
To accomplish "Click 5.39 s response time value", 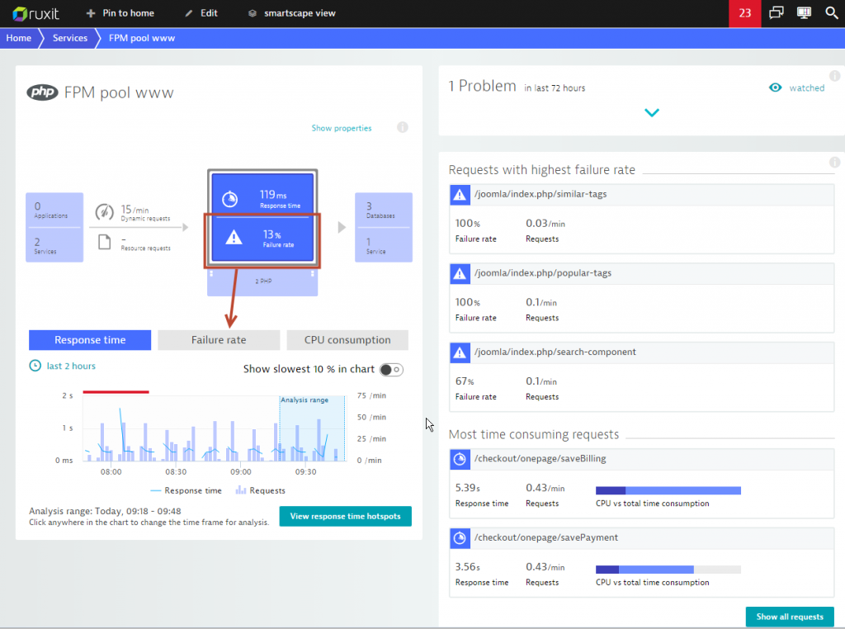I will click(x=468, y=488).
